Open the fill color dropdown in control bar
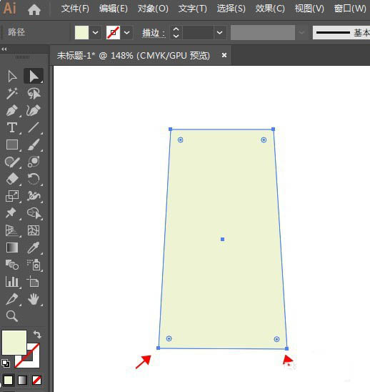The image size is (370, 392). [x=96, y=32]
